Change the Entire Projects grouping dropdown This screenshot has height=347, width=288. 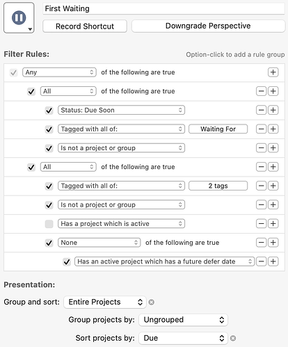[105, 302]
